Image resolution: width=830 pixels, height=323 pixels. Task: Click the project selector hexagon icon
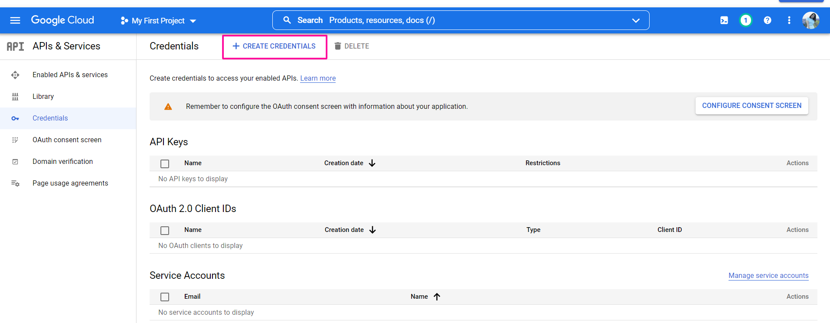click(x=124, y=20)
